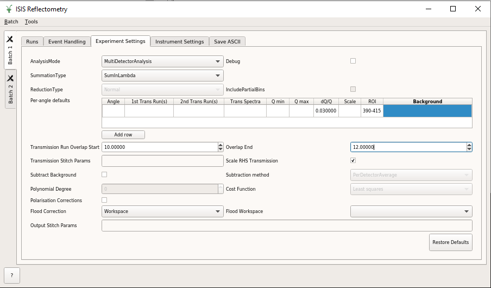Increase Transmission Run Overlap Start with up arrow

pyautogui.click(x=221, y=145)
